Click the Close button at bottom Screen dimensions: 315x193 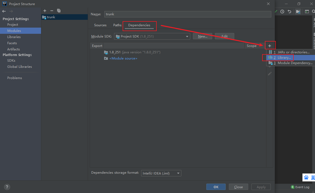point(239,187)
